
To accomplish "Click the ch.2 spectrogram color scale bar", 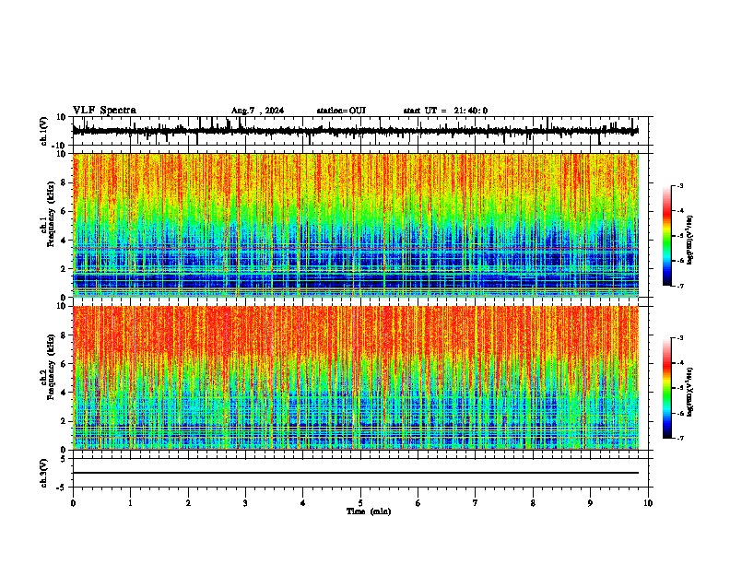I will [666, 388].
